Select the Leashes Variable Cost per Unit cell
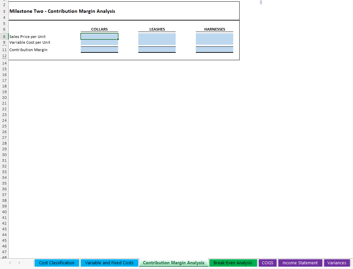Image resolution: width=353 pixels, height=269 pixels. (x=157, y=42)
